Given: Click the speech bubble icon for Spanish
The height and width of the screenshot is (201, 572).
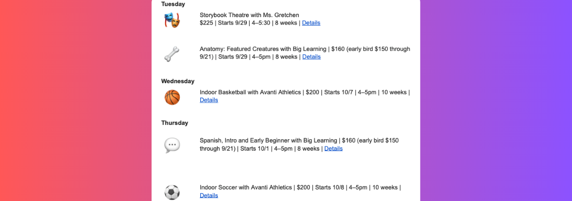Looking at the screenshot, I should click(x=172, y=145).
